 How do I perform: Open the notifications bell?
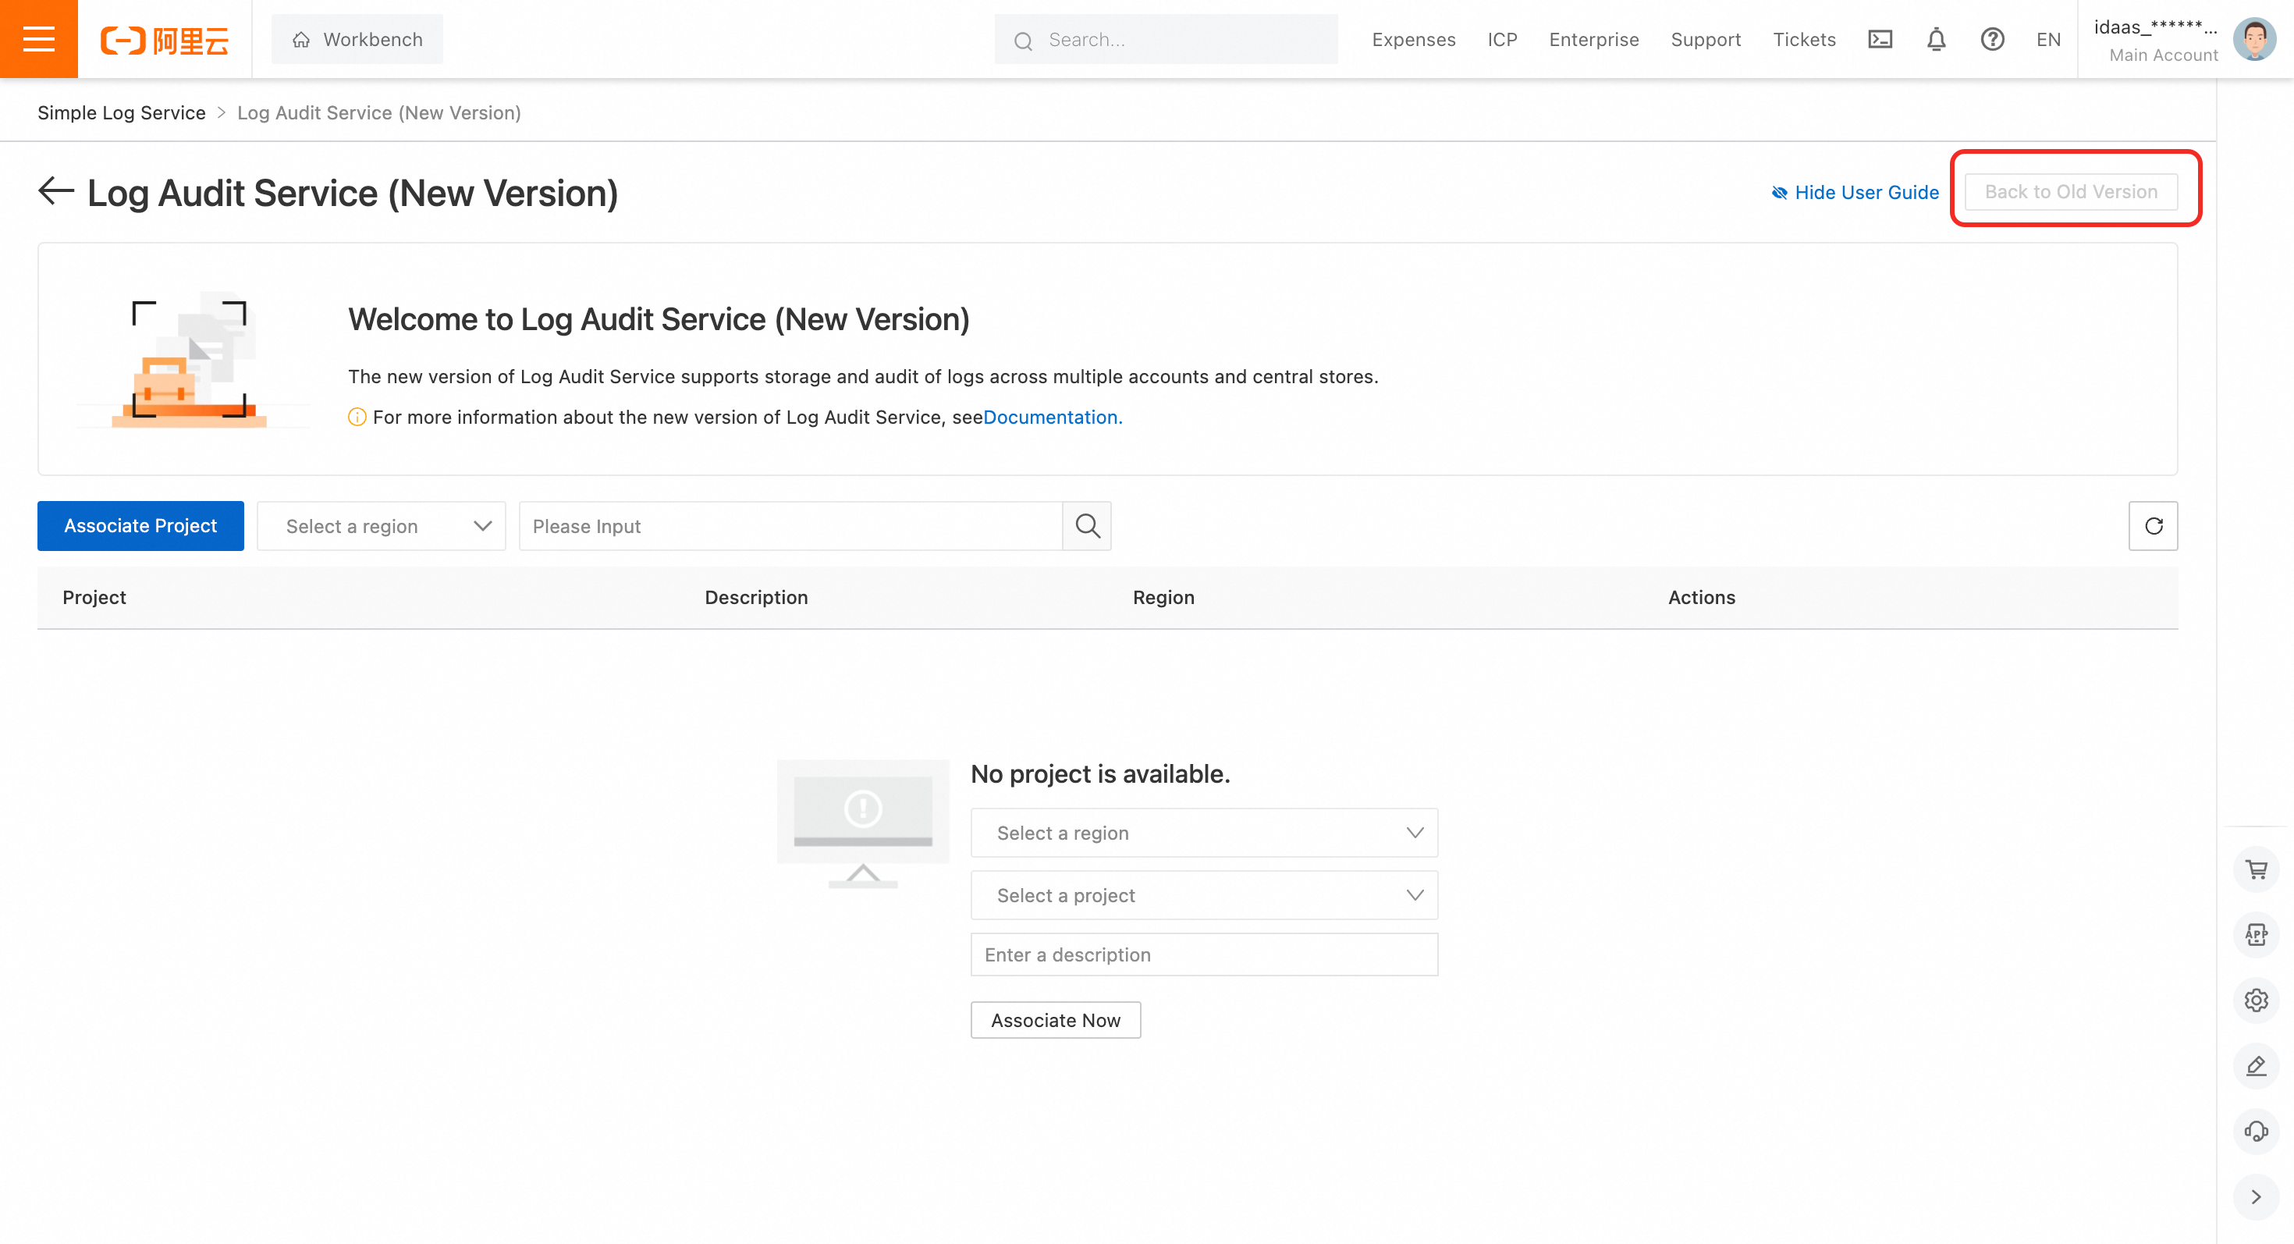point(1936,39)
